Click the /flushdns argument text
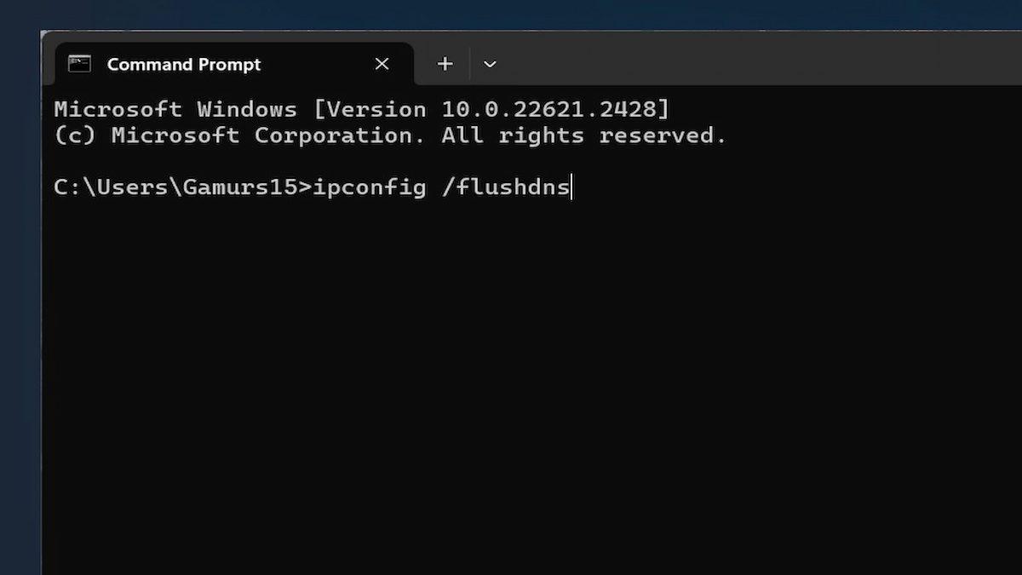This screenshot has width=1022, height=575. pos(506,187)
